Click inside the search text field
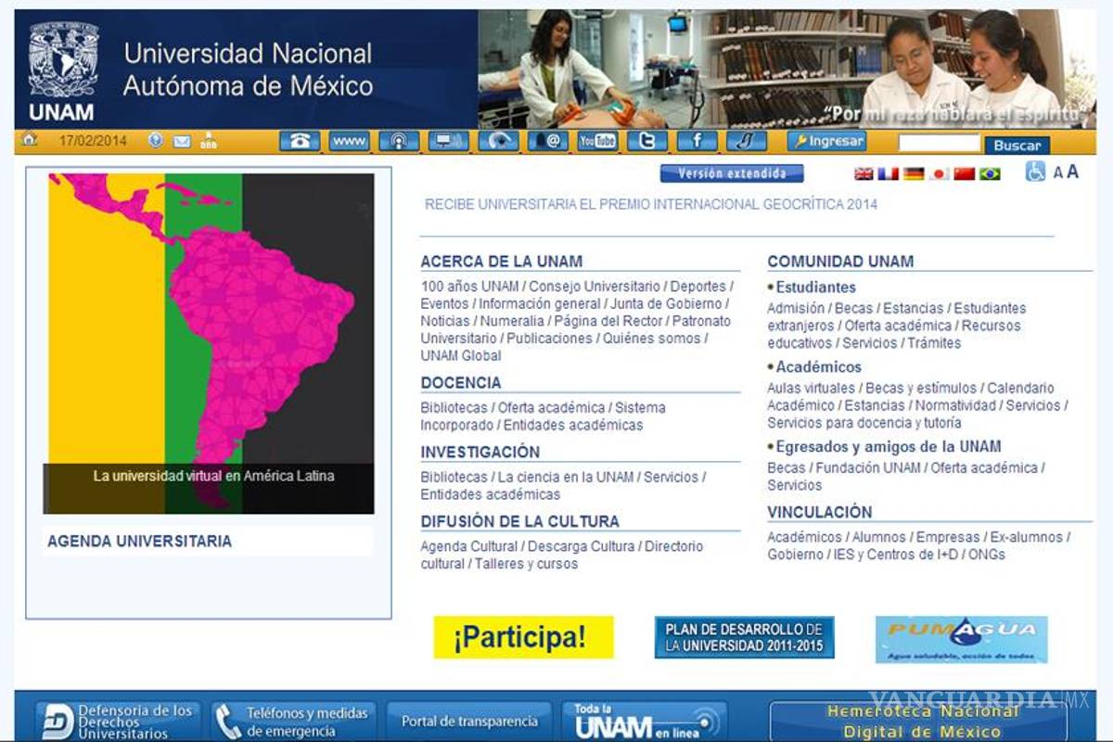1113x742 pixels. pyautogui.click(x=939, y=143)
